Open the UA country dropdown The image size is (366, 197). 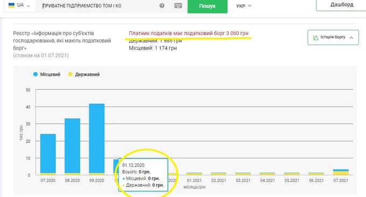(x=19, y=5)
